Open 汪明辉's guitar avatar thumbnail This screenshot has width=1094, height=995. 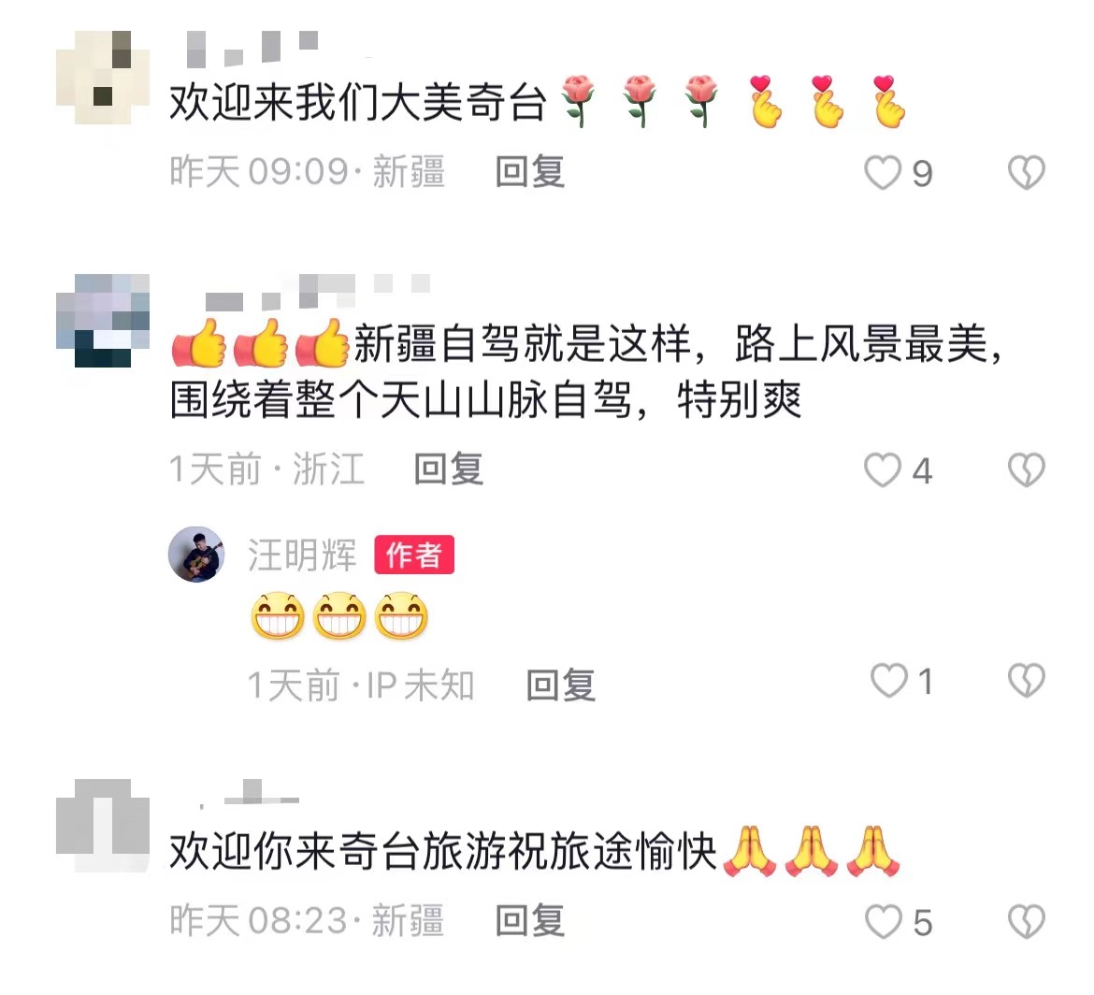pyautogui.click(x=196, y=554)
